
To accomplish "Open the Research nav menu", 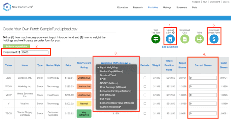I will point(138,7).
